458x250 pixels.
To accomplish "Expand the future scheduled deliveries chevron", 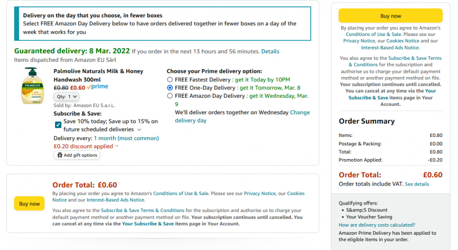I will click(x=139, y=129).
